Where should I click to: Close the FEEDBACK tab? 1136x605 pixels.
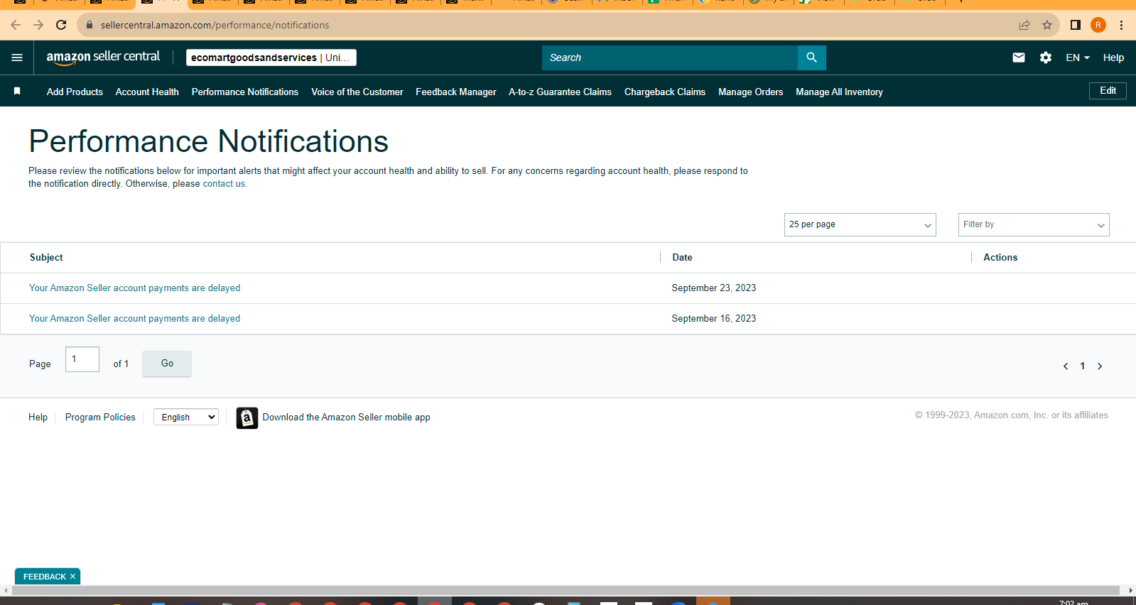pyautogui.click(x=72, y=577)
